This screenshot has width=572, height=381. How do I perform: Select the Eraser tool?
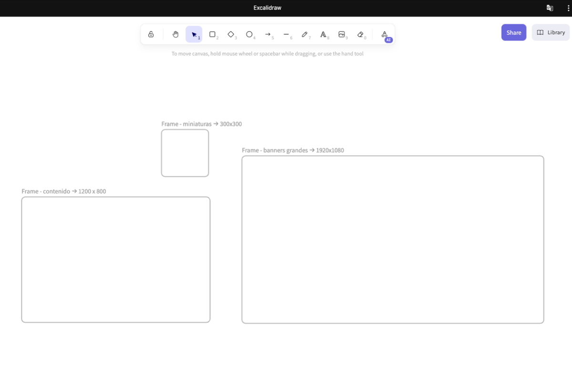360,34
